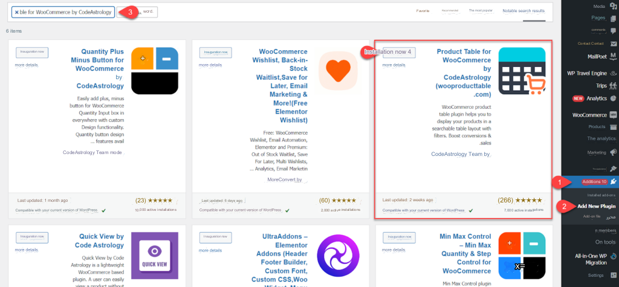Open more details for Quantity Plus Minus plugin

(27, 65)
